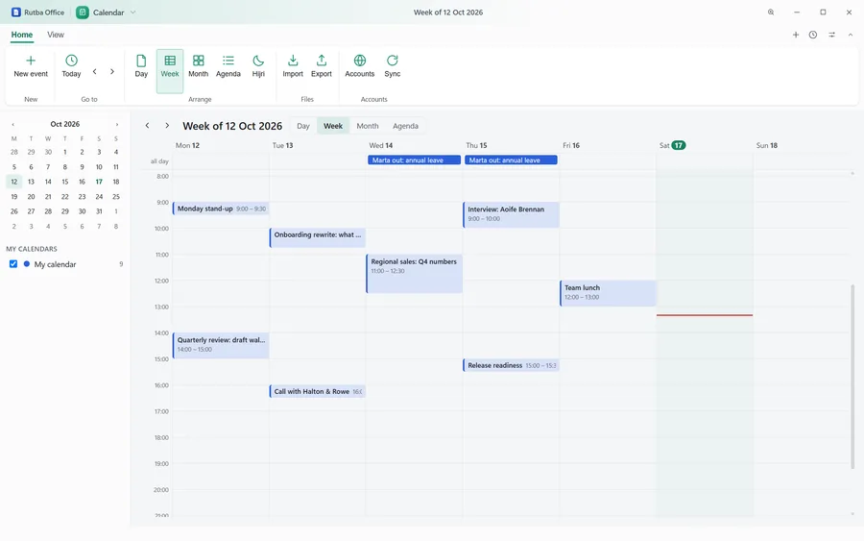Click the plus icon in top-right tab bar
Viewport: 864px width, 541px height.
point(796,35)
